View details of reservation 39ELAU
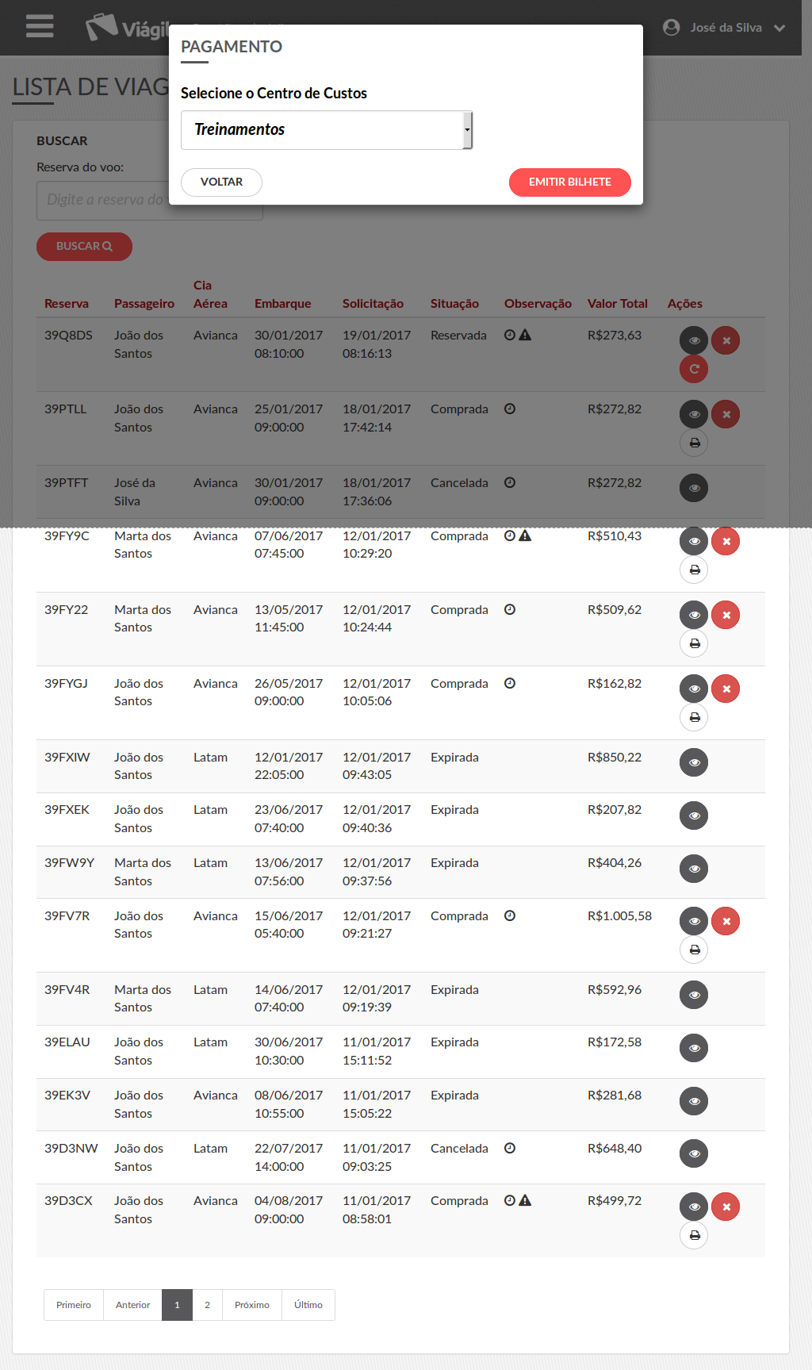The width and height of the screenshot is (812, 1370). pyautogui.click(x=694, y=1048)
